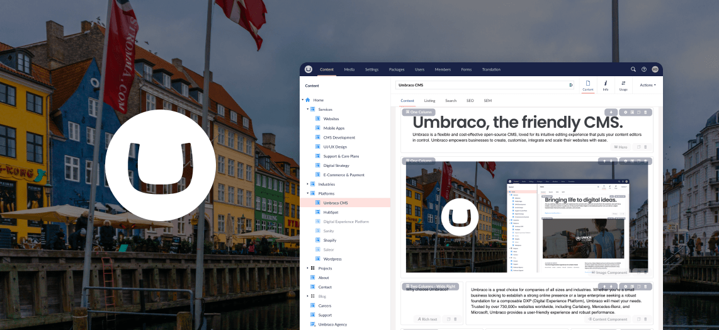
Task: Delete the Content Component block
Action: click(645, 319)
